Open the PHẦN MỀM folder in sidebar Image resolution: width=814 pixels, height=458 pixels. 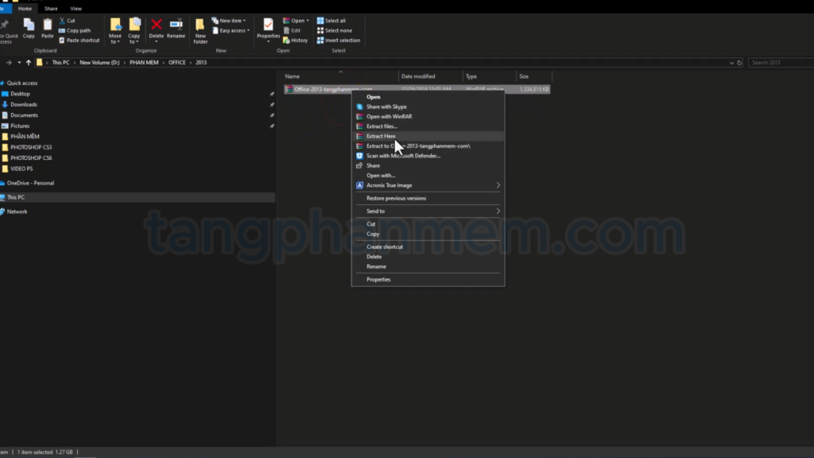tap(25, 137)
